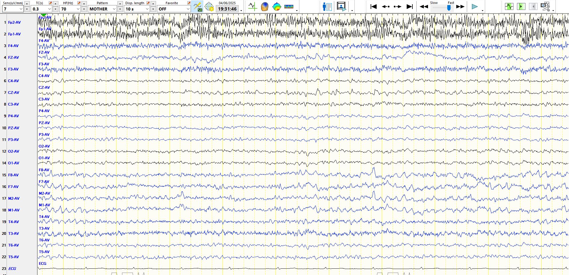Open the Sens(uV/mm) dropdown
This screenshot has height=275, width=569.
[x=13, y=9]
